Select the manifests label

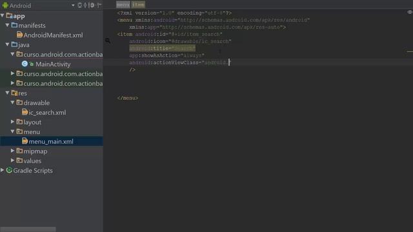32,26
